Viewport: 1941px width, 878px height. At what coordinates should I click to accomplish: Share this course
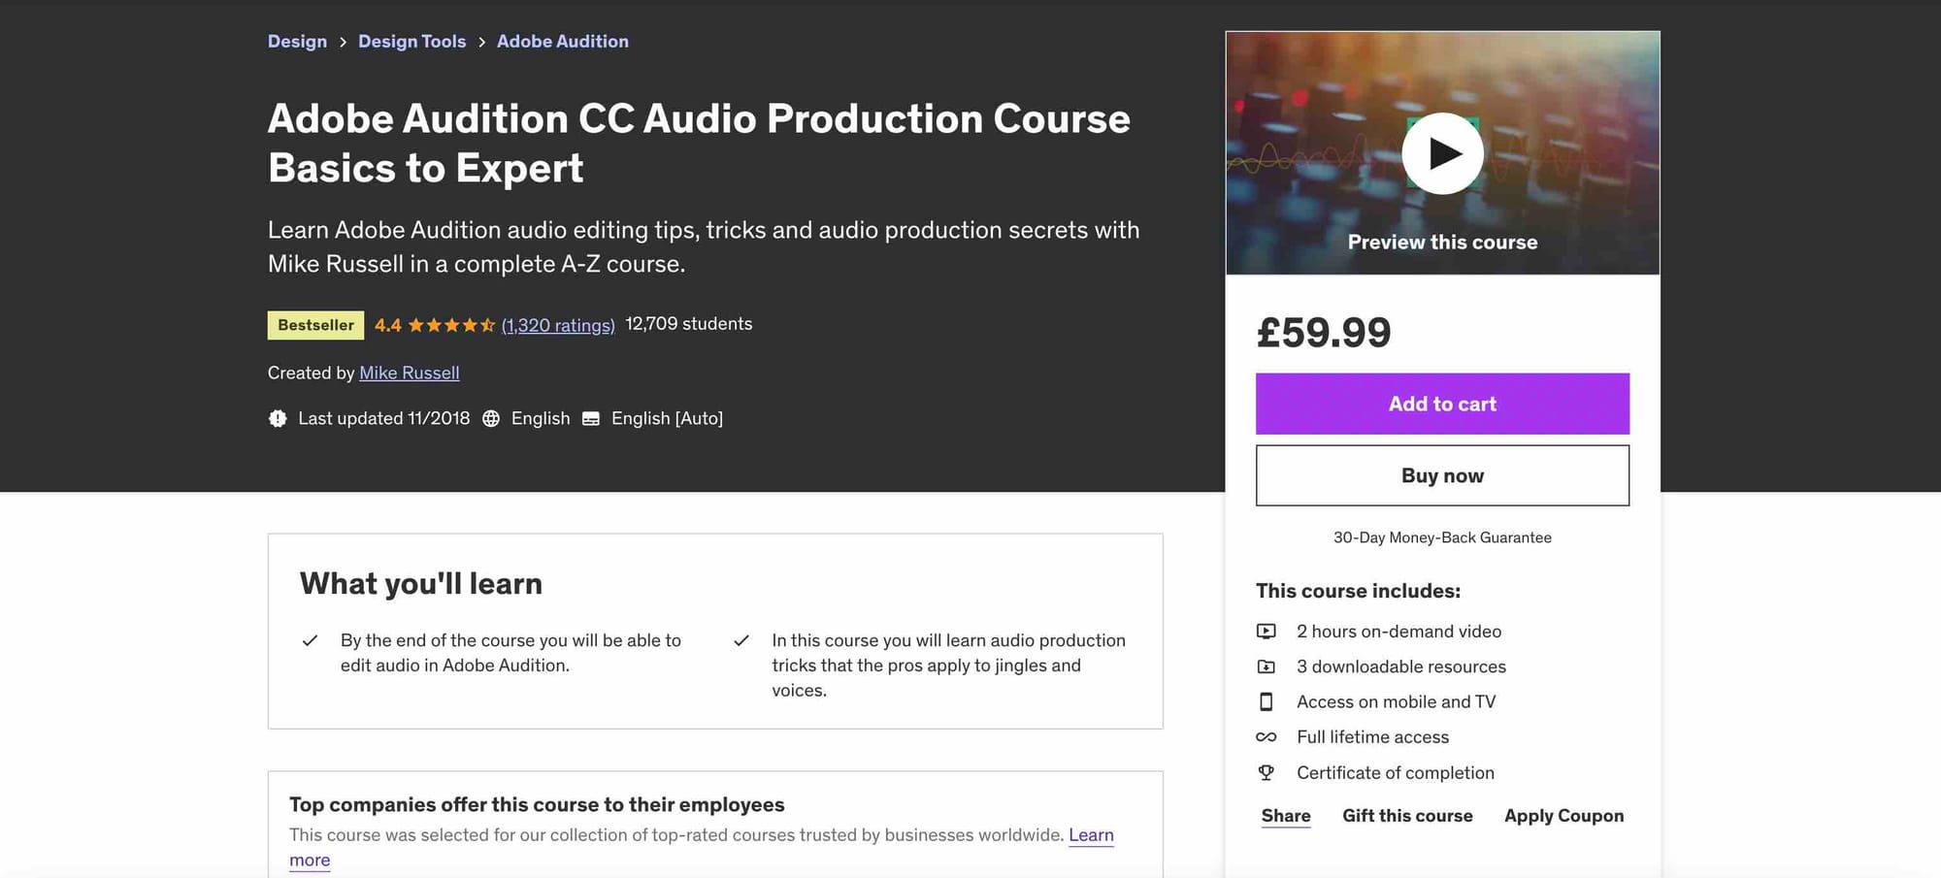(1285, 815)
